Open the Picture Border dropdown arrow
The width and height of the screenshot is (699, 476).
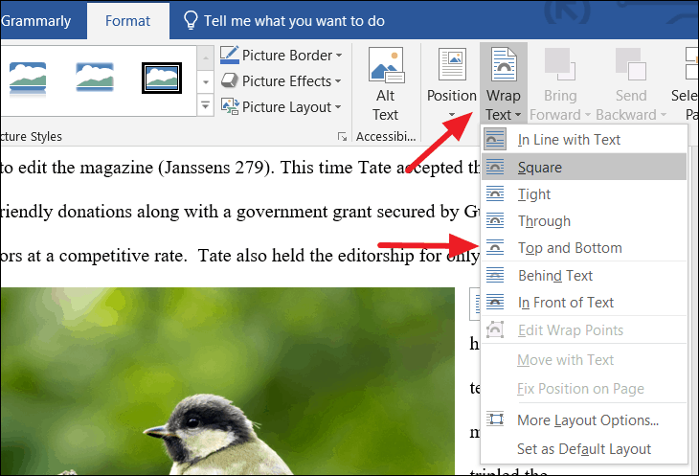[x=339, y=56]
